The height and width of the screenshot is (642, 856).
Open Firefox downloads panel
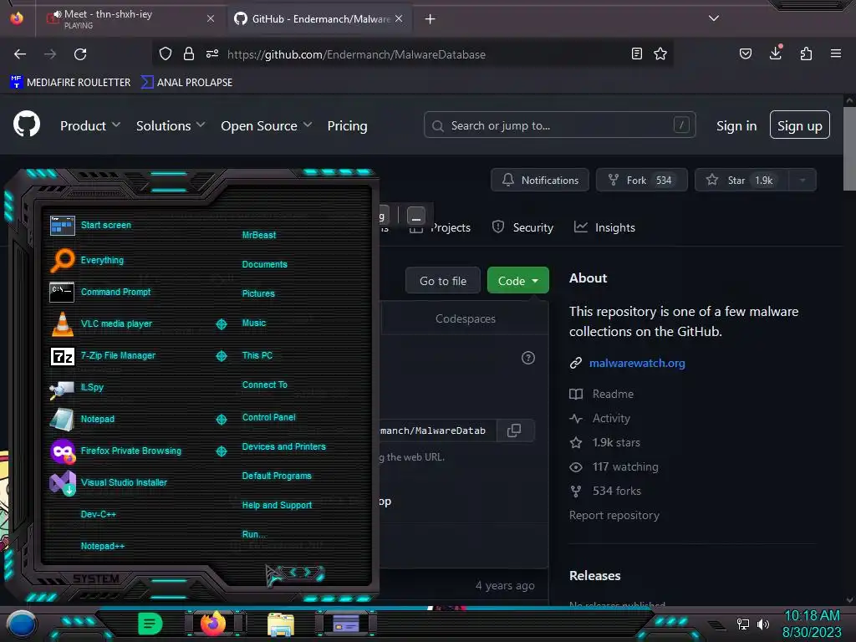click(x=775, y=53)
